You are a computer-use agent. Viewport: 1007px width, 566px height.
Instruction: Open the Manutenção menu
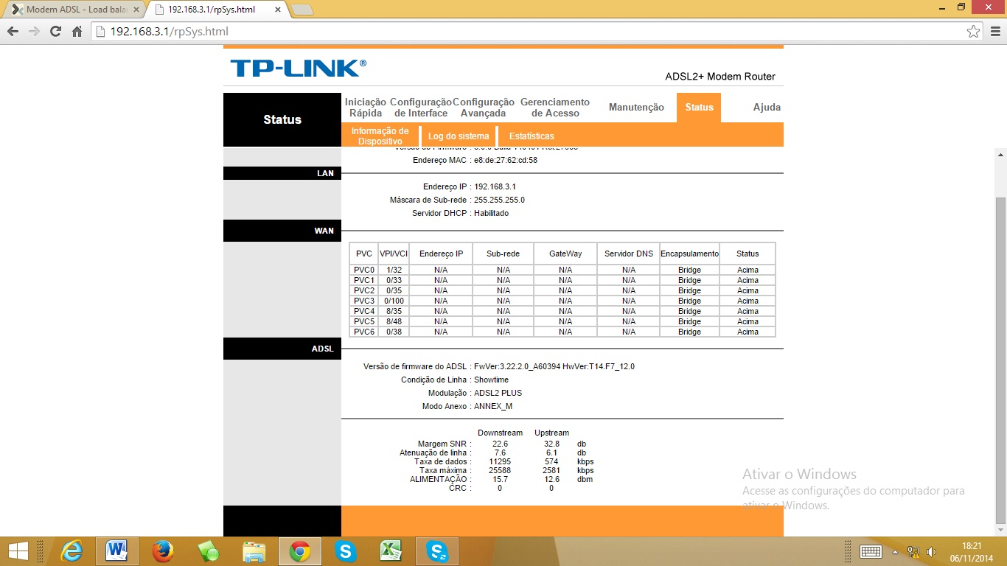pos(636,108)
